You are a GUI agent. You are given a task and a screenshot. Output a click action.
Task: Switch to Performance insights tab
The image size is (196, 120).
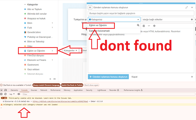click(x=133, y=90)
